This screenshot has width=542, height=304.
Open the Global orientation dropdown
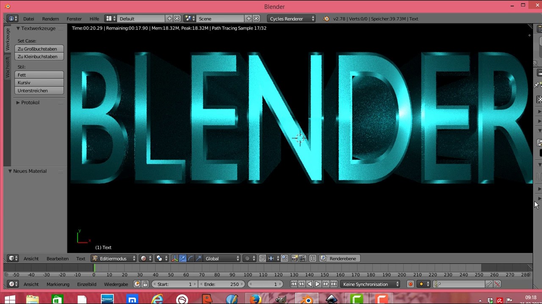tap(222, 258)
